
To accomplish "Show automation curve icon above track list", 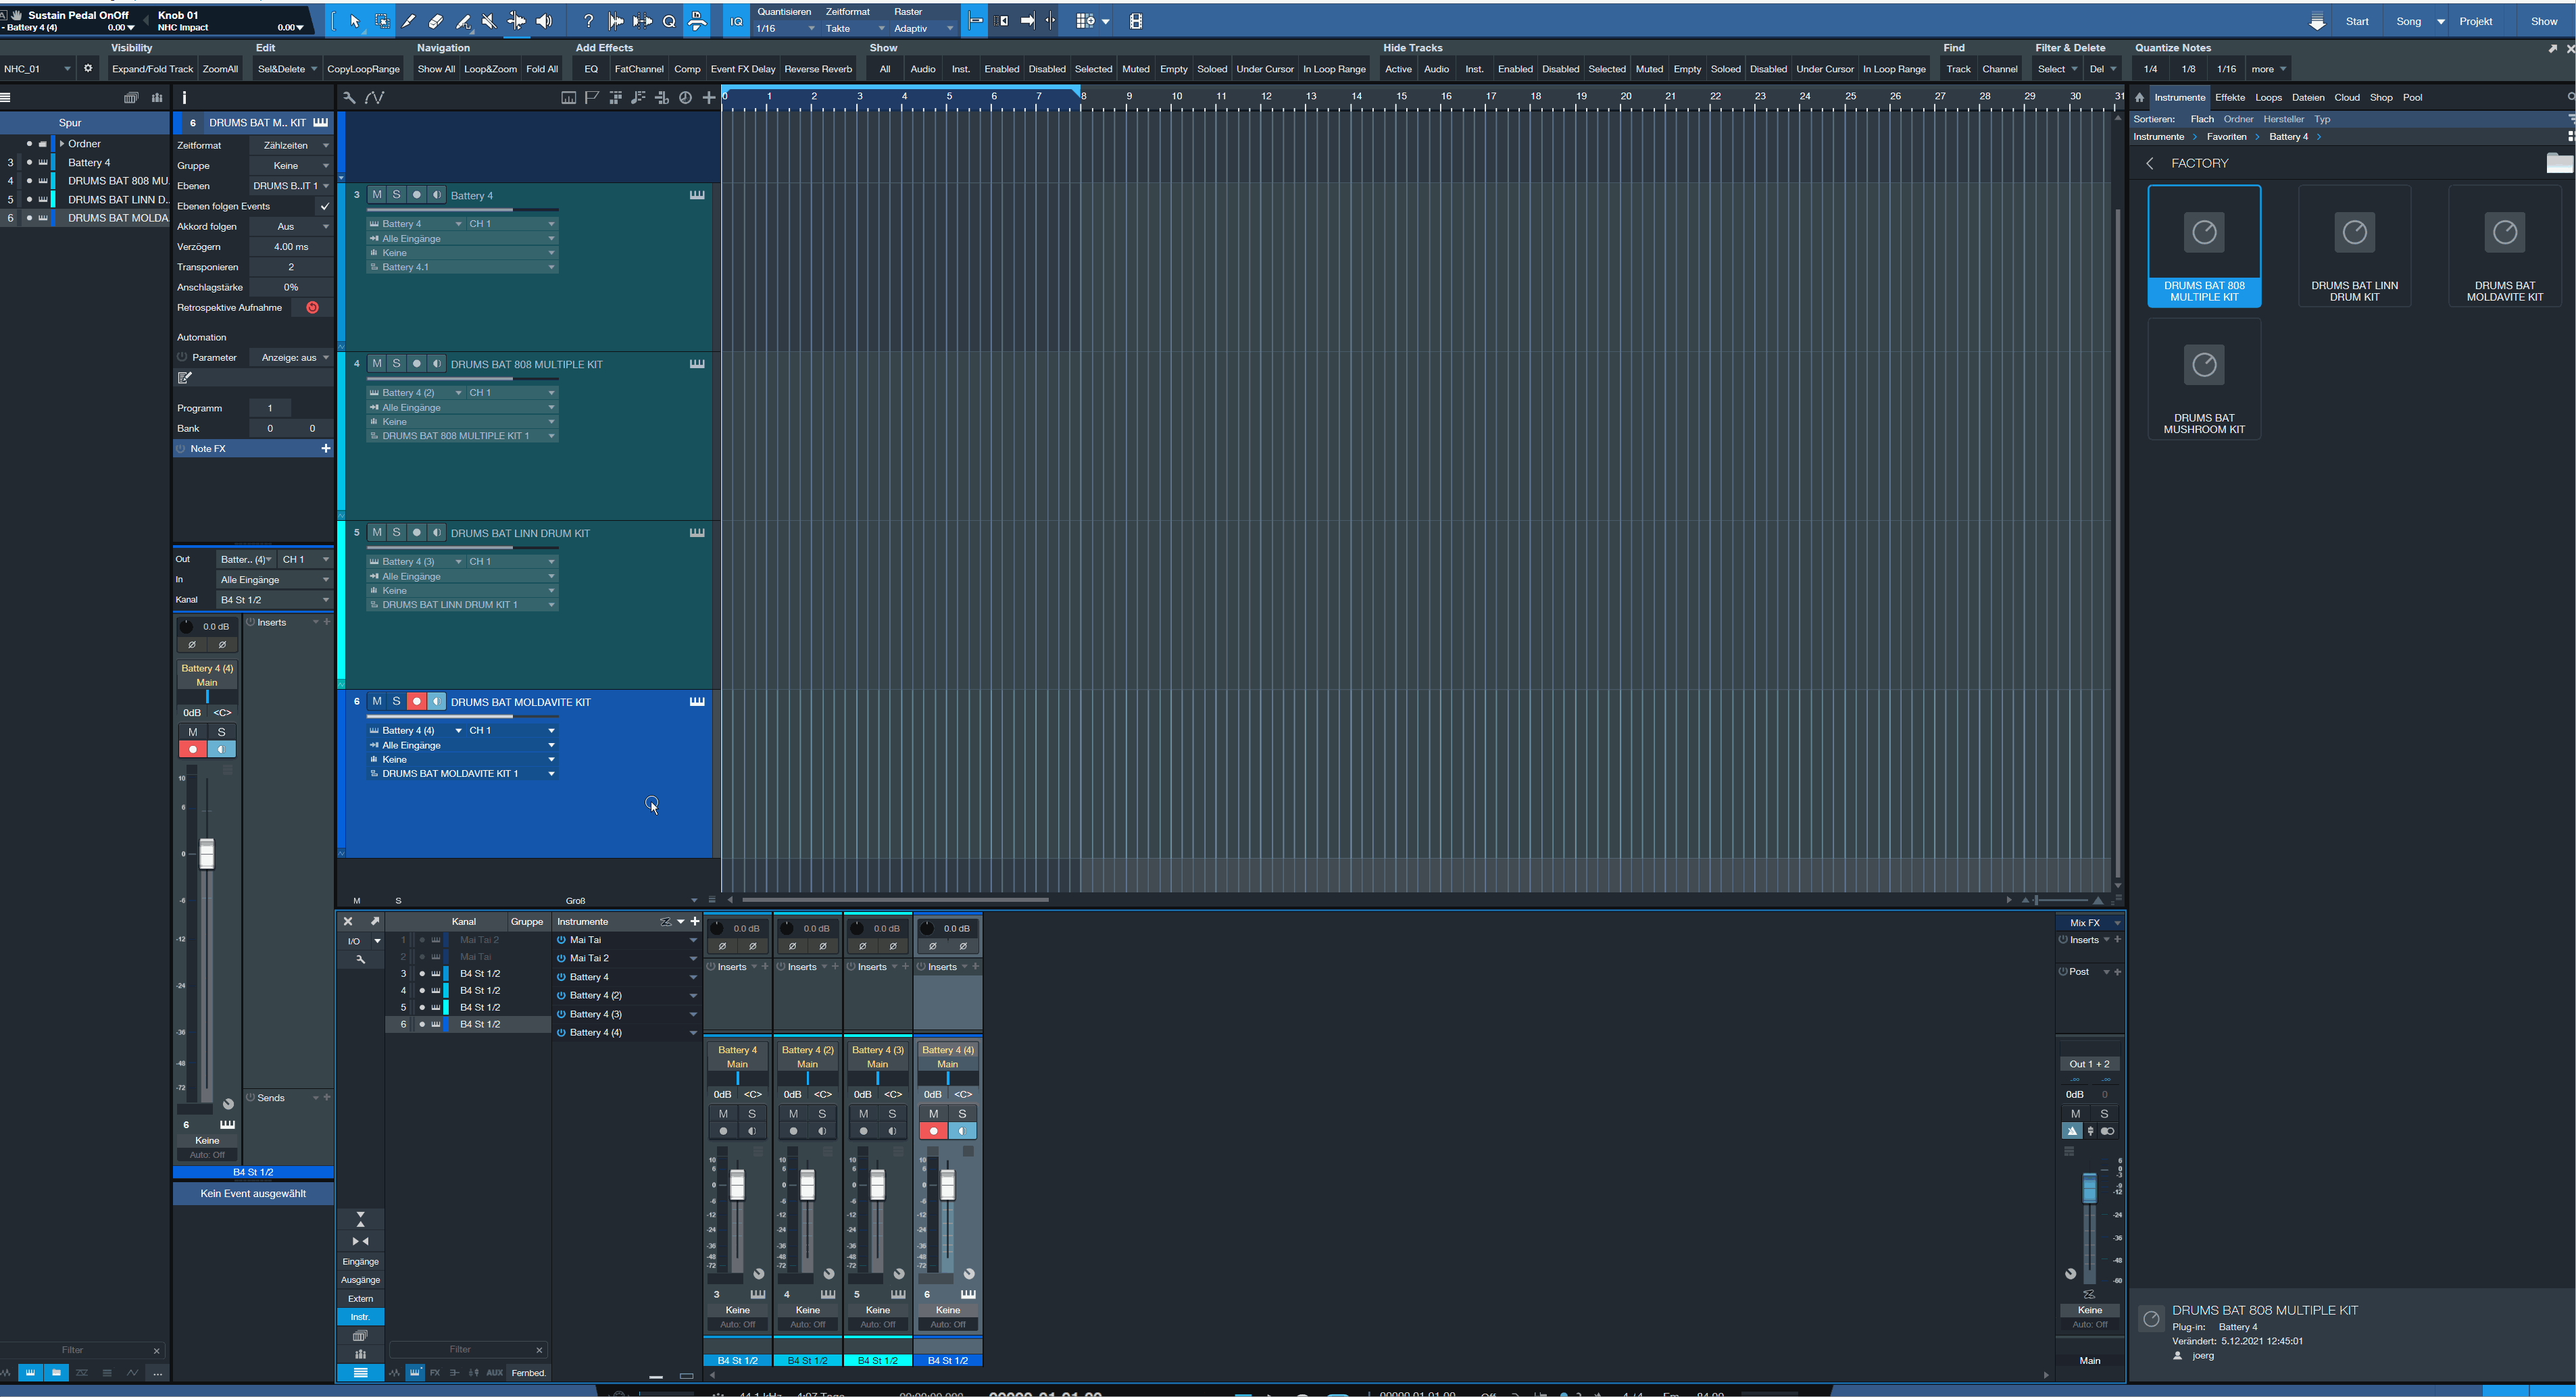I will 375,98.
